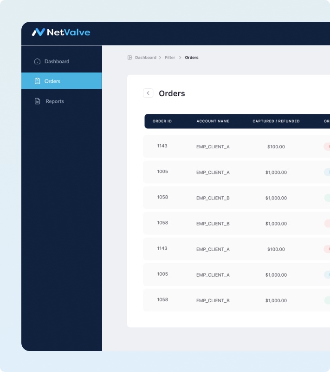Screen dimensions: 330x372
Task: Click EMP_CLIENT_A in the sixth row
Action: [213, 275]
